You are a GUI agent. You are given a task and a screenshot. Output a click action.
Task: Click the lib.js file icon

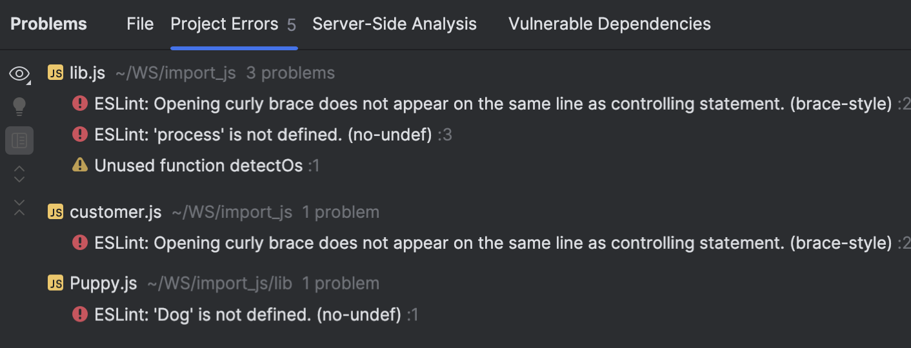coord(55,73)
